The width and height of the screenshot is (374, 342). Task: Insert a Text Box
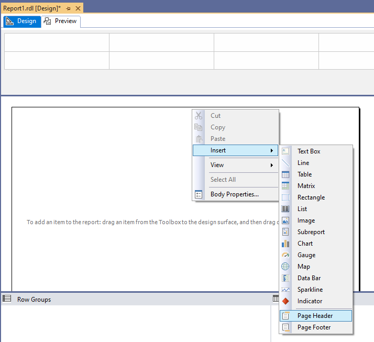coord(316,151)
